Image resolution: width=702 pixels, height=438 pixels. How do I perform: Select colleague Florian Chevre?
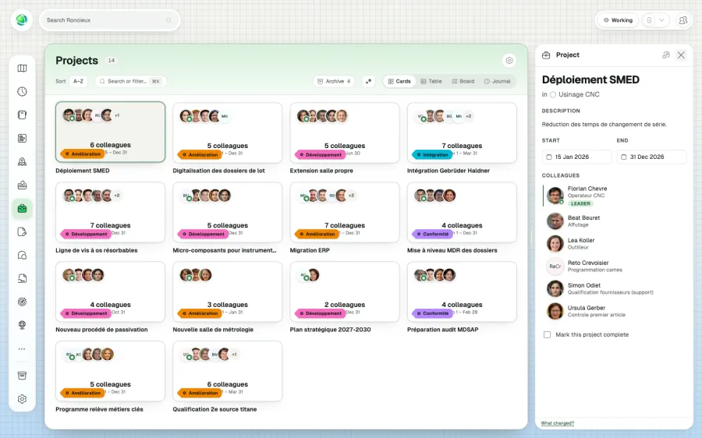[614, 196]
